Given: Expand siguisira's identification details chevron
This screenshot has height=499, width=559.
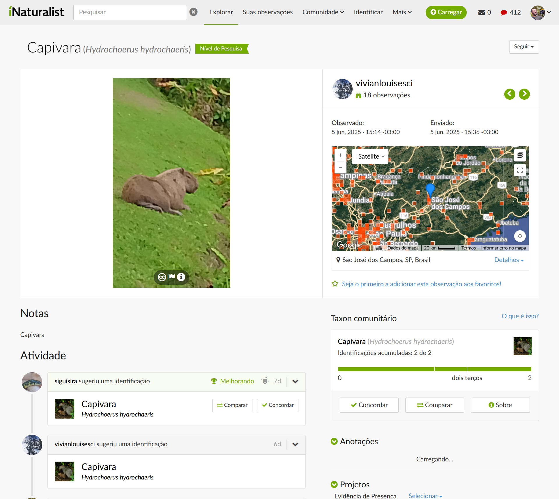Looking at the screenshot, I should click(295, 381).
